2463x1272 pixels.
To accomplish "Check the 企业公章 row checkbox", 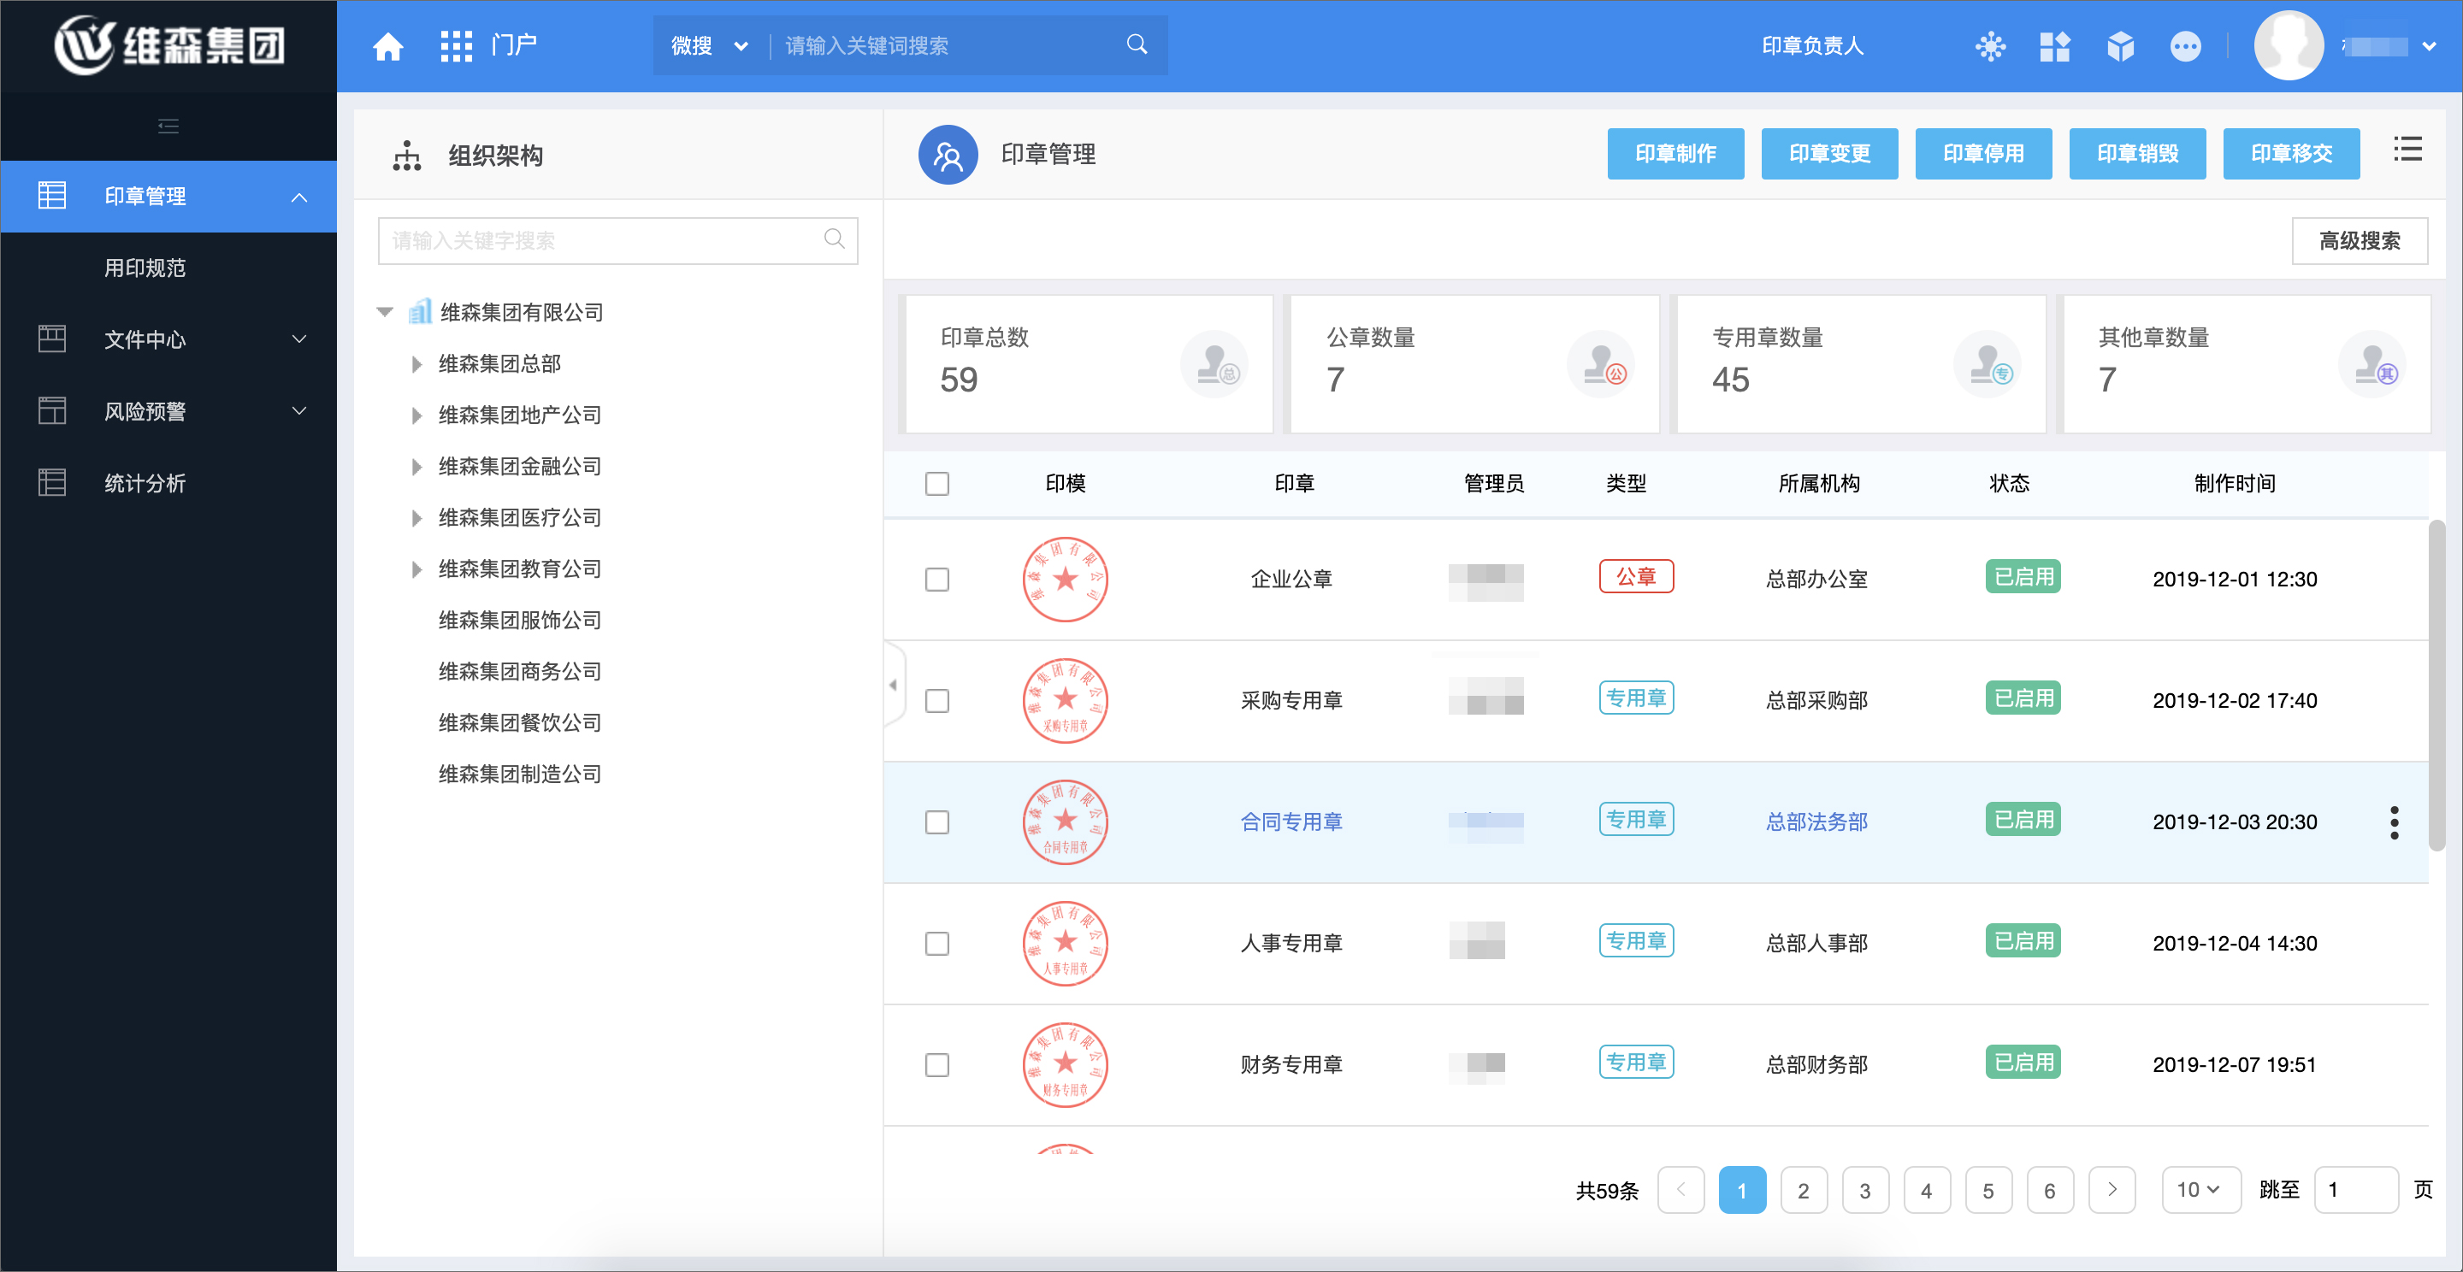I will pos(937,579).
